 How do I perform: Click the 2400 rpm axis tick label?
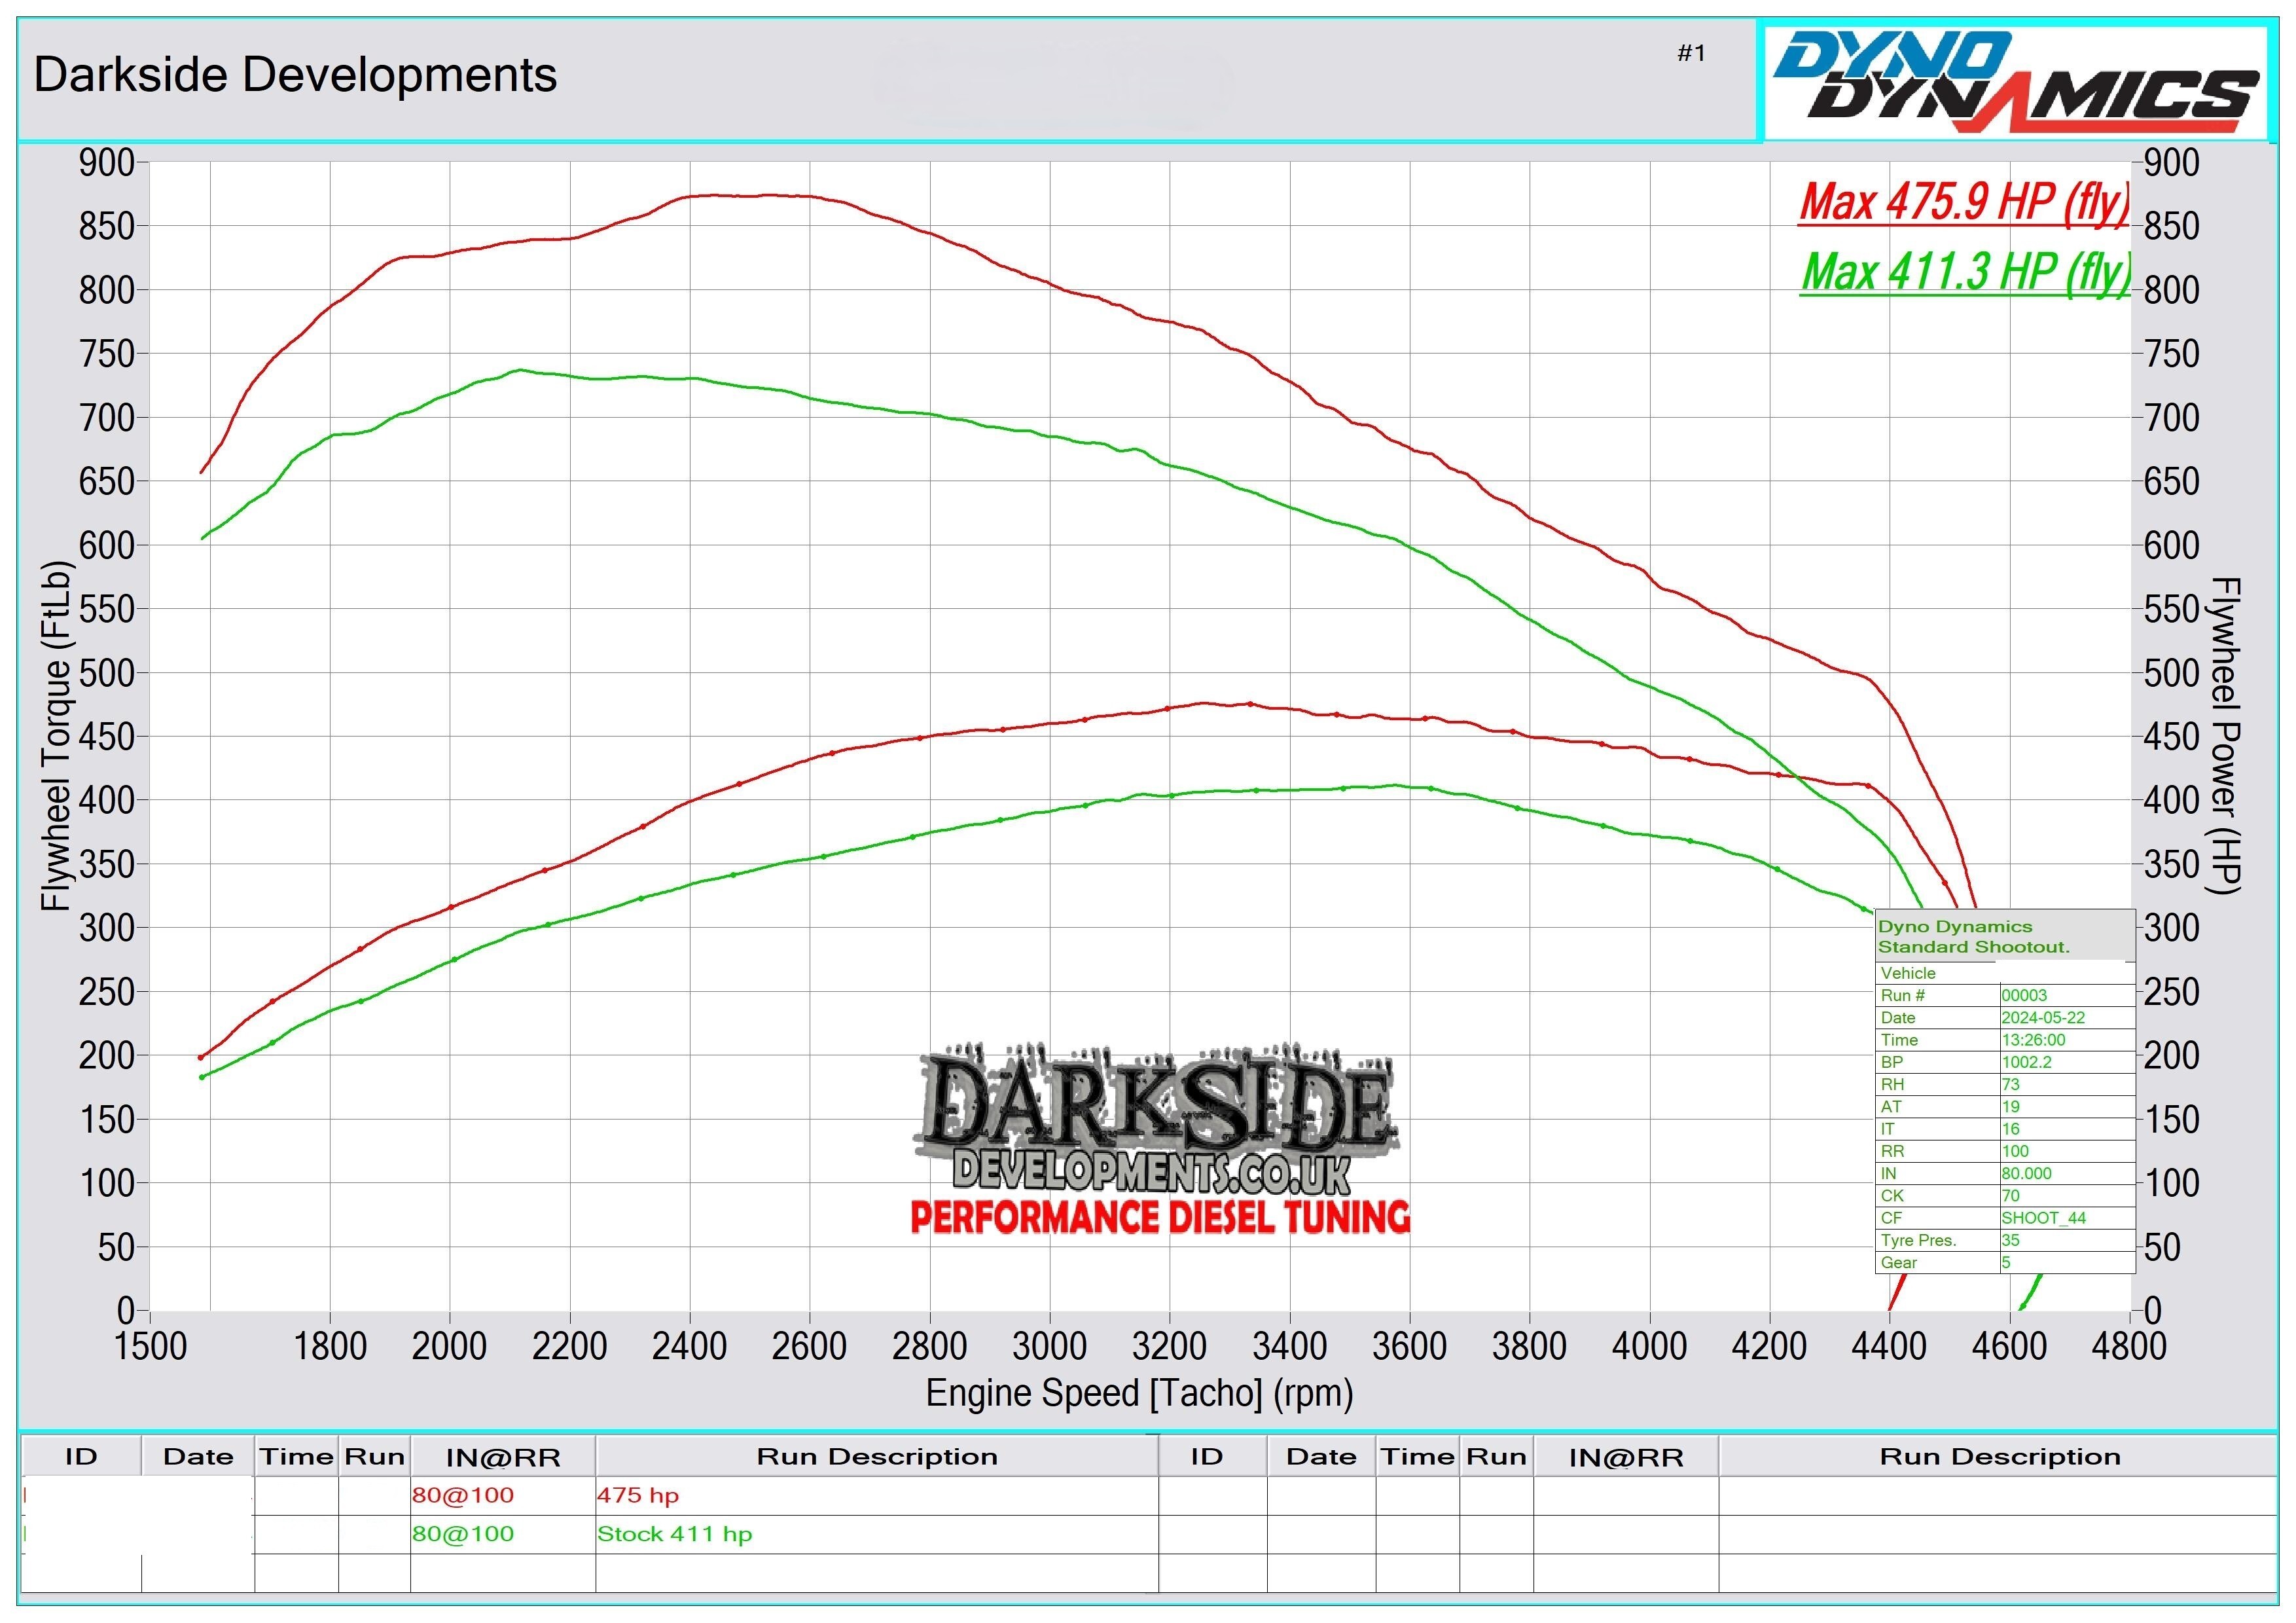689,1346
